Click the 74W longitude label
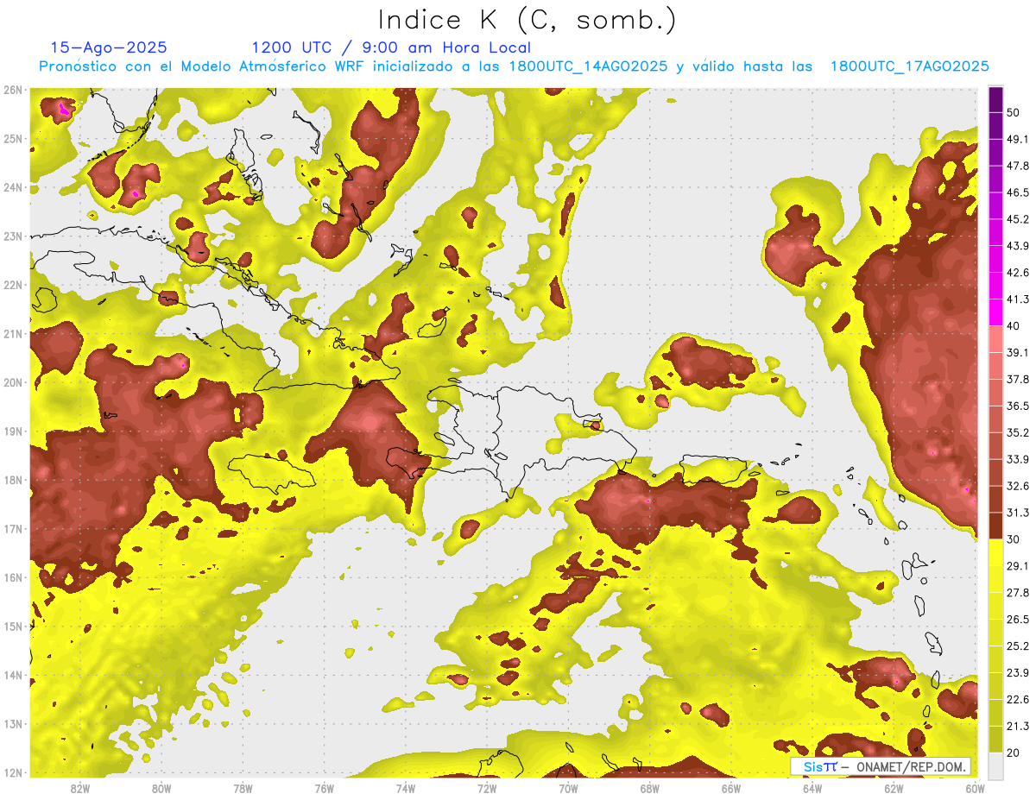 406,788
